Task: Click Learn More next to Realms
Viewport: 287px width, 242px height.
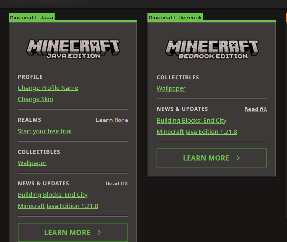Action: pyautogui.click(x=112, y=120)
